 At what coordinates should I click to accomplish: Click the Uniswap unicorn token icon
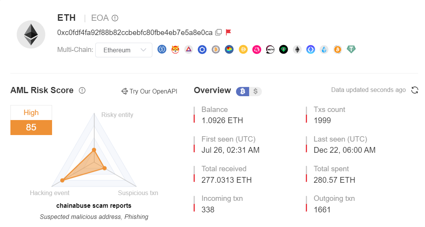pos(256,49)
